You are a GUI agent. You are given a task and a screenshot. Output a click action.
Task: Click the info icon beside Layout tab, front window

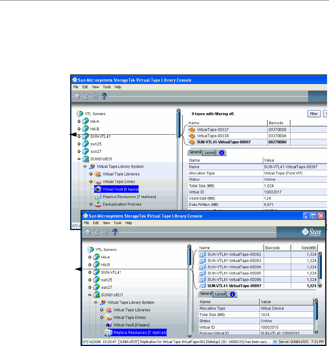232,294
